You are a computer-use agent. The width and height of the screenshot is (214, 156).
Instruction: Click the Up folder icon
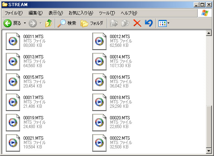click(49, 23)
